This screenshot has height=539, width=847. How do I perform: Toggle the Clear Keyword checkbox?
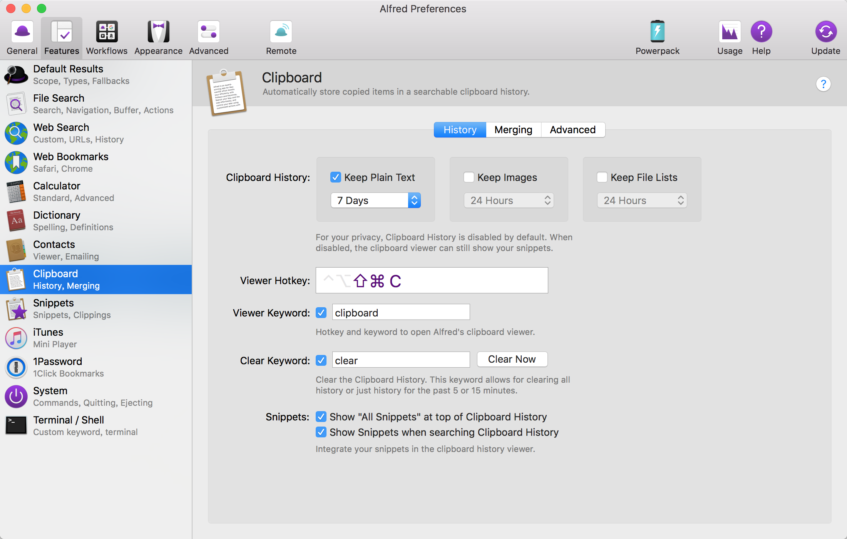[x=321, y=360]
